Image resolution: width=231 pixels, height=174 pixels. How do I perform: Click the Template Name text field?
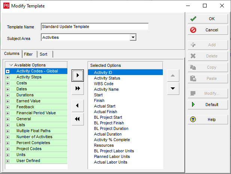tap(94, 27)
